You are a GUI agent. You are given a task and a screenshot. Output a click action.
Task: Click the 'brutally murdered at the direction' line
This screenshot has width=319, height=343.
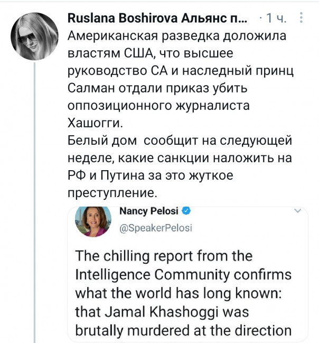[x=184, y=330]
